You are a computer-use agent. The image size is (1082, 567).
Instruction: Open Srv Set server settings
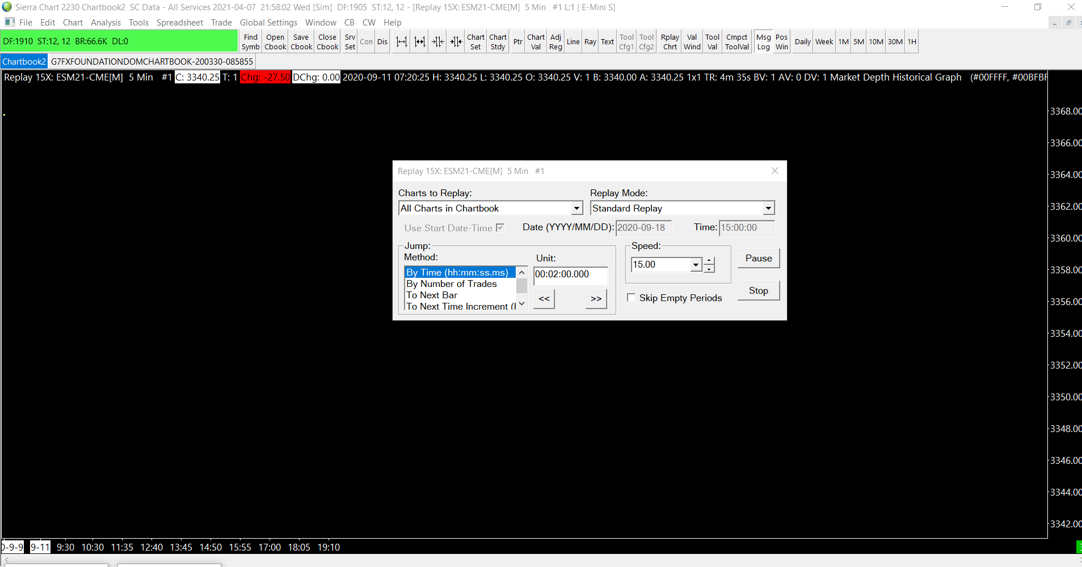(350, 42)
